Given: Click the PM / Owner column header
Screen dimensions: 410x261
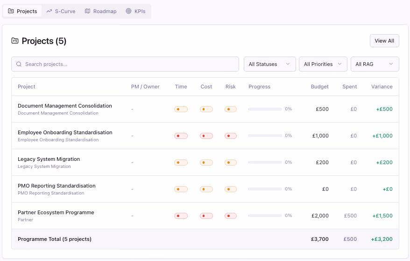Looking at the screenshot, I should (145, 87).
